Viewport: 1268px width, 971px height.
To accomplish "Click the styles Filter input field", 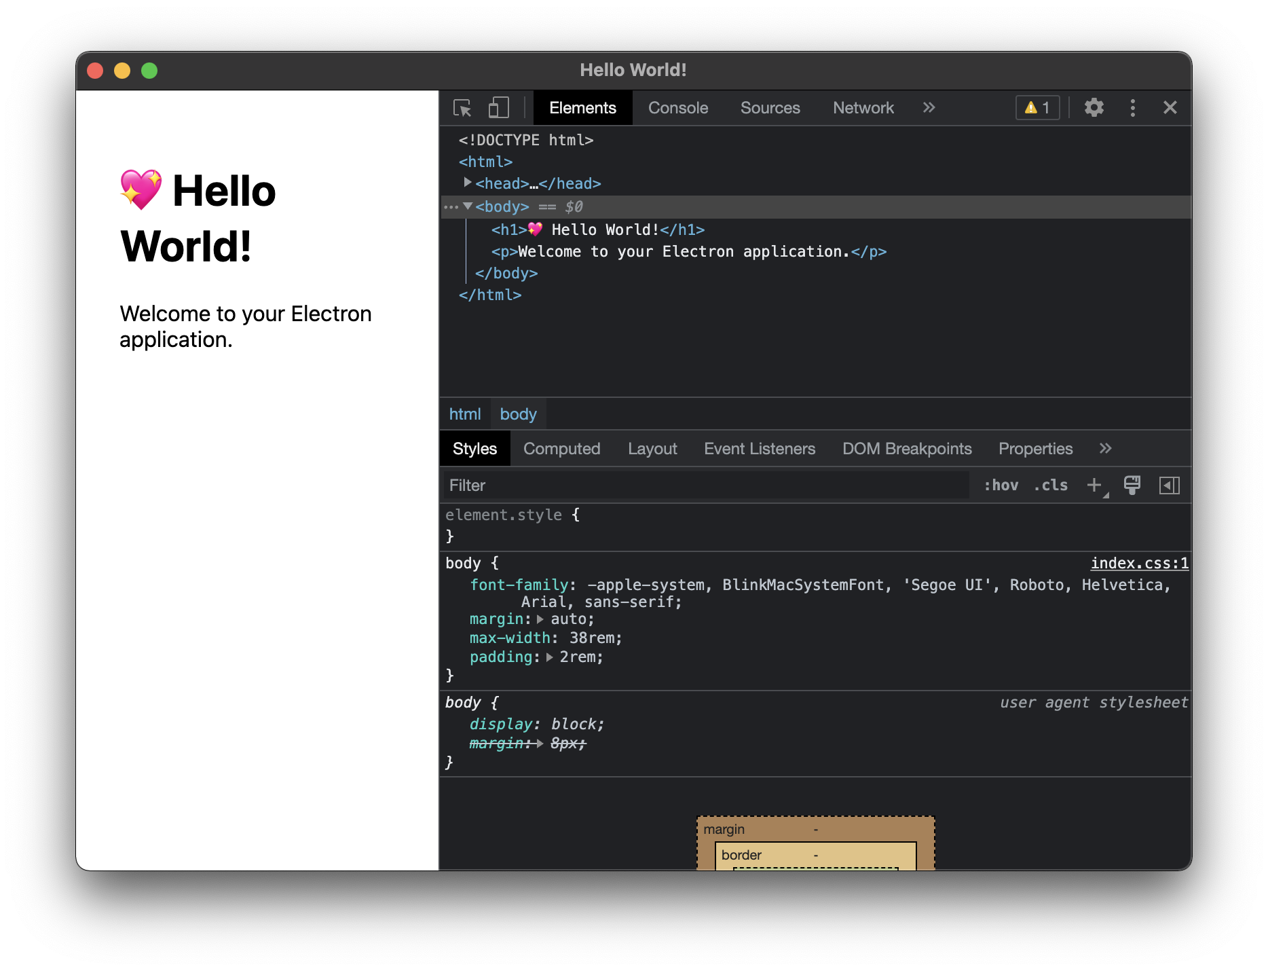I will 611,485.
